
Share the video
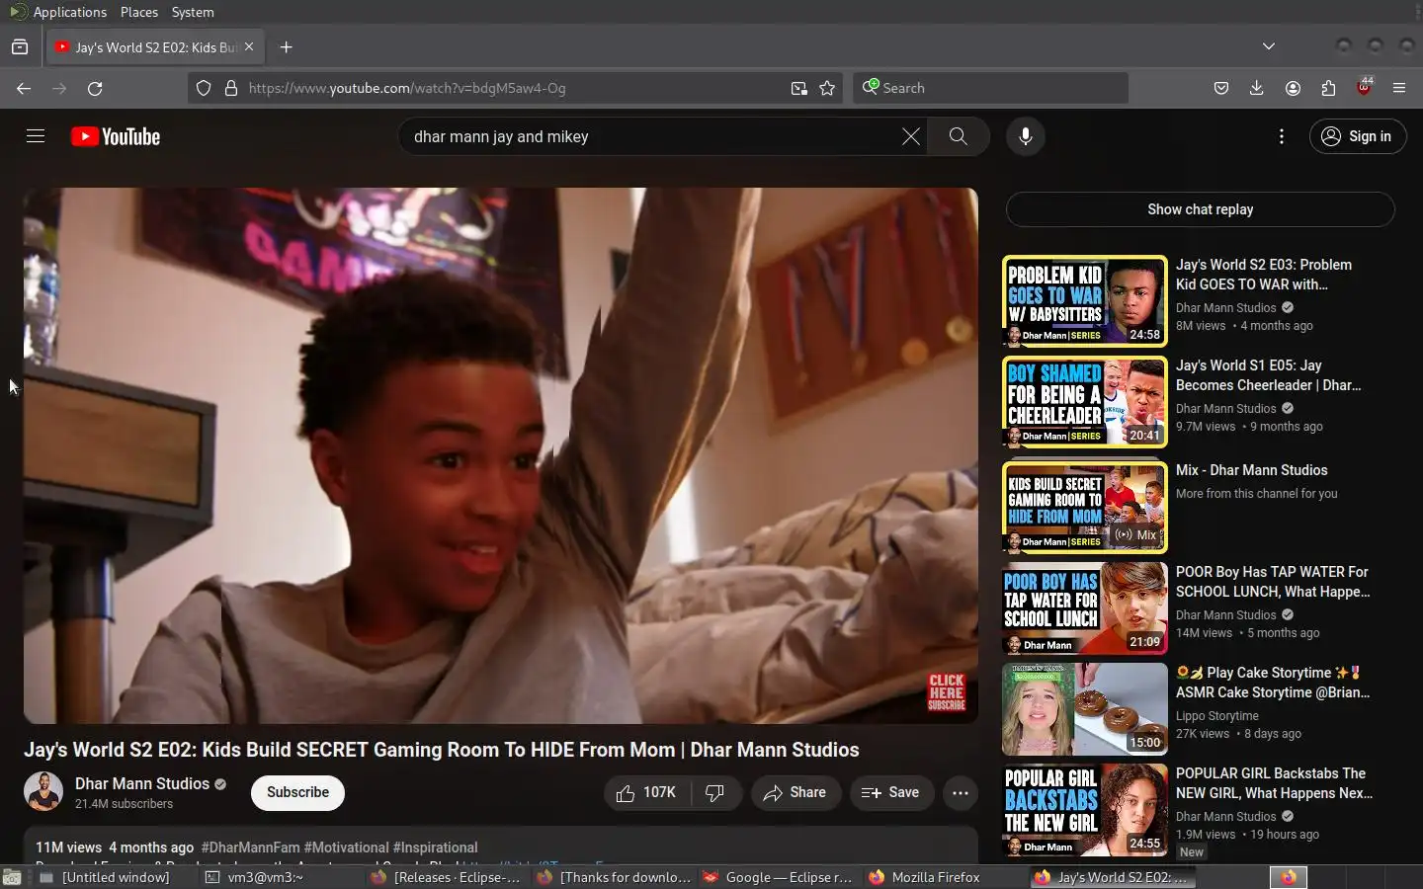[795, 793]
